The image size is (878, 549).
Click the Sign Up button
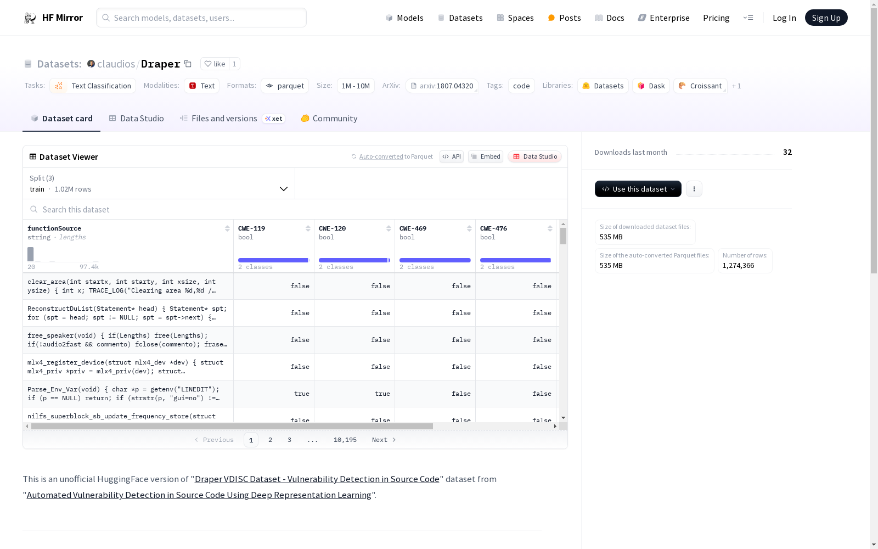[x=826, y=18]
